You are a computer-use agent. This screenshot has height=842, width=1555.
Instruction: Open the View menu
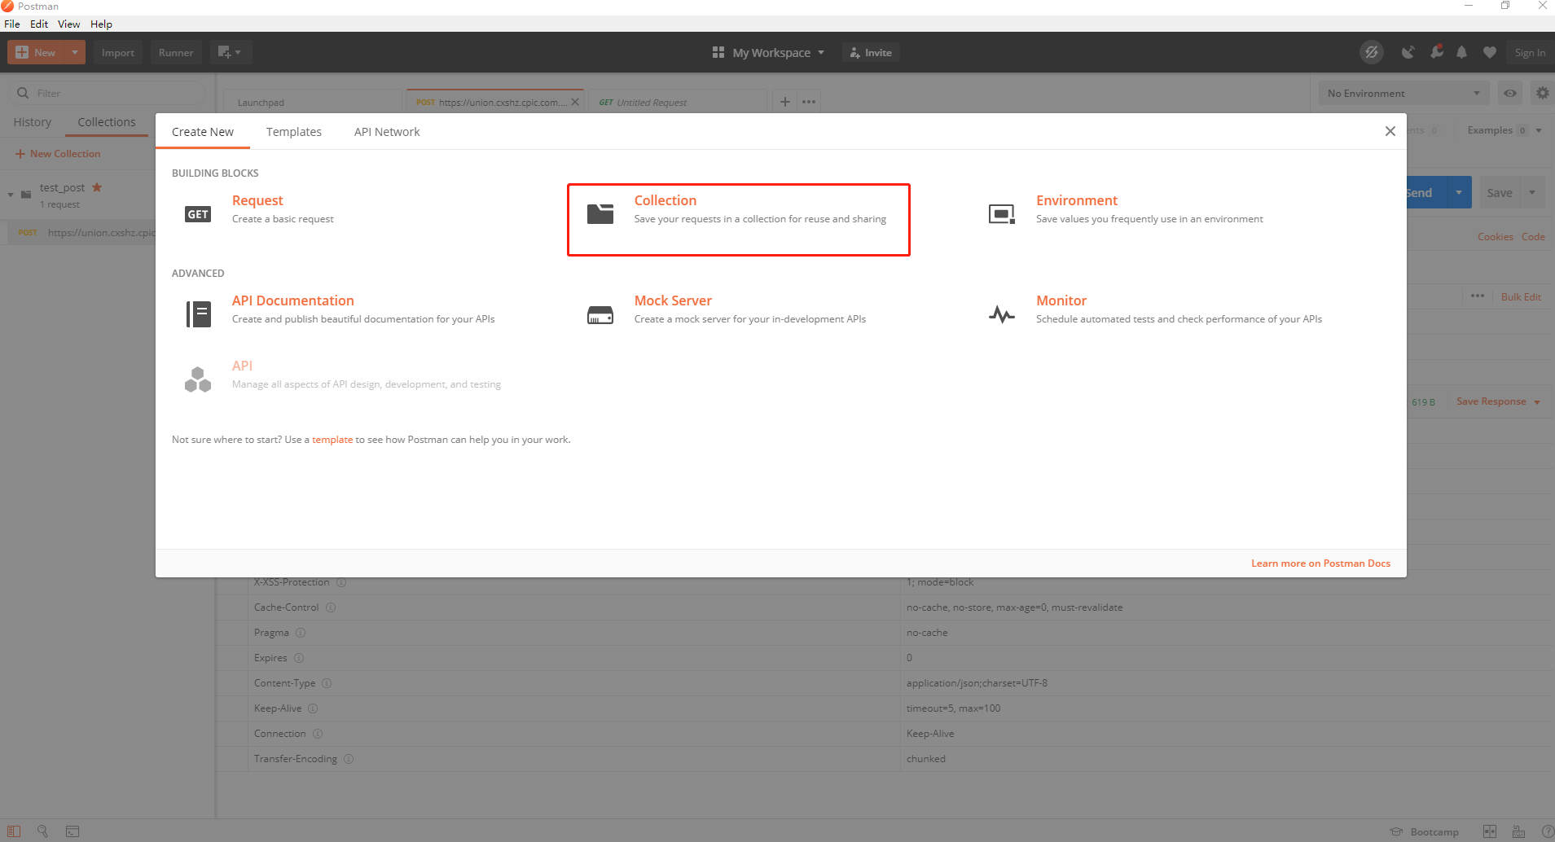[x=69, y=24]
